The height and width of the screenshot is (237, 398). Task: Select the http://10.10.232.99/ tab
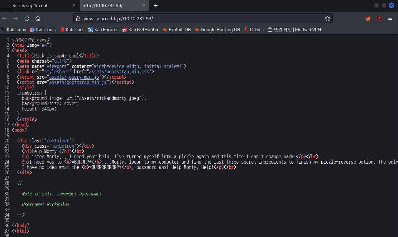pyautogui.click(x=114, y=6)
